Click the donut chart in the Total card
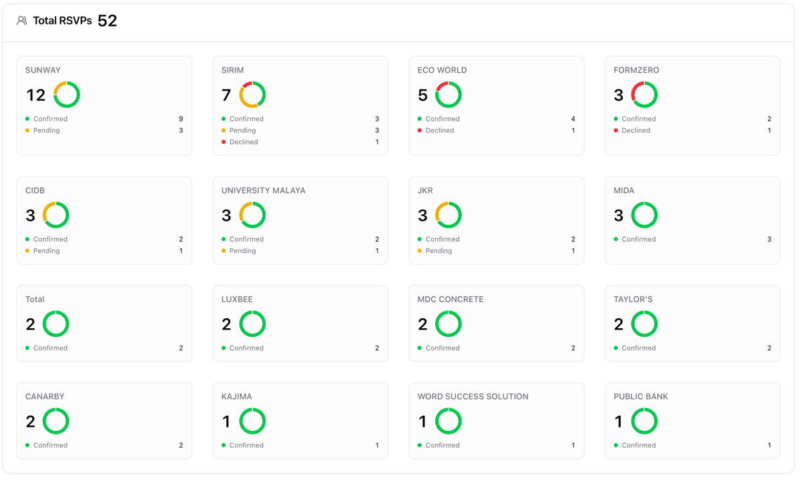The image size is (801, 483). [x=56, y=324]
